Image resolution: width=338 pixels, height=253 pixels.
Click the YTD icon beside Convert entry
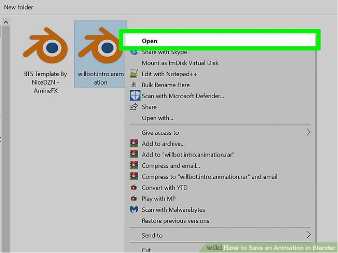(134, 188)
